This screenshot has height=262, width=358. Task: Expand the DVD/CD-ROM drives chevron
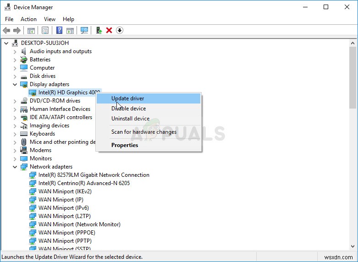15,101
